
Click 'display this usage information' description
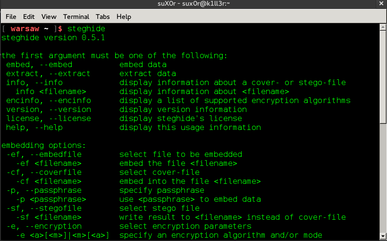click(x=190, y=127)
